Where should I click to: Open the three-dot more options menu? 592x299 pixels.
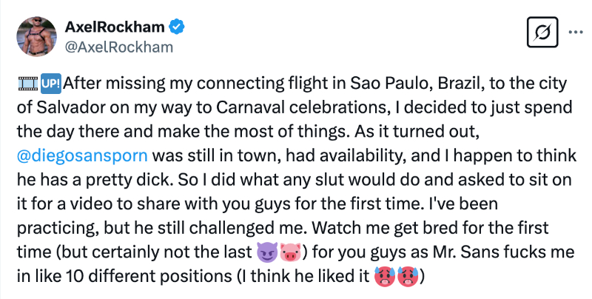pyautogui.click(x=575, y=33)
